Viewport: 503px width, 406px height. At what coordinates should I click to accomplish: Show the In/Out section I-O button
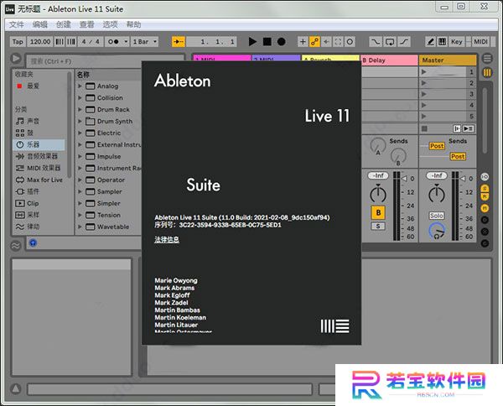click(x=485, y=176)
